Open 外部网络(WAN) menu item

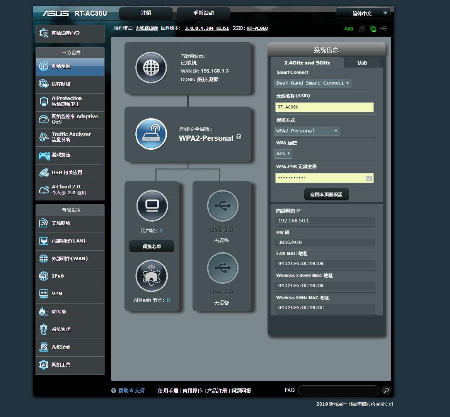coord(70,259)
